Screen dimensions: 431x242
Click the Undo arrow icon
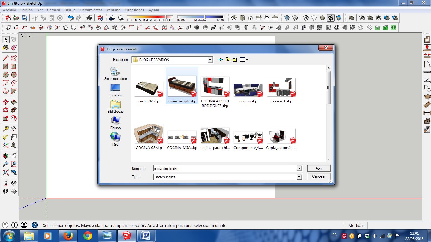coord(71,18)
